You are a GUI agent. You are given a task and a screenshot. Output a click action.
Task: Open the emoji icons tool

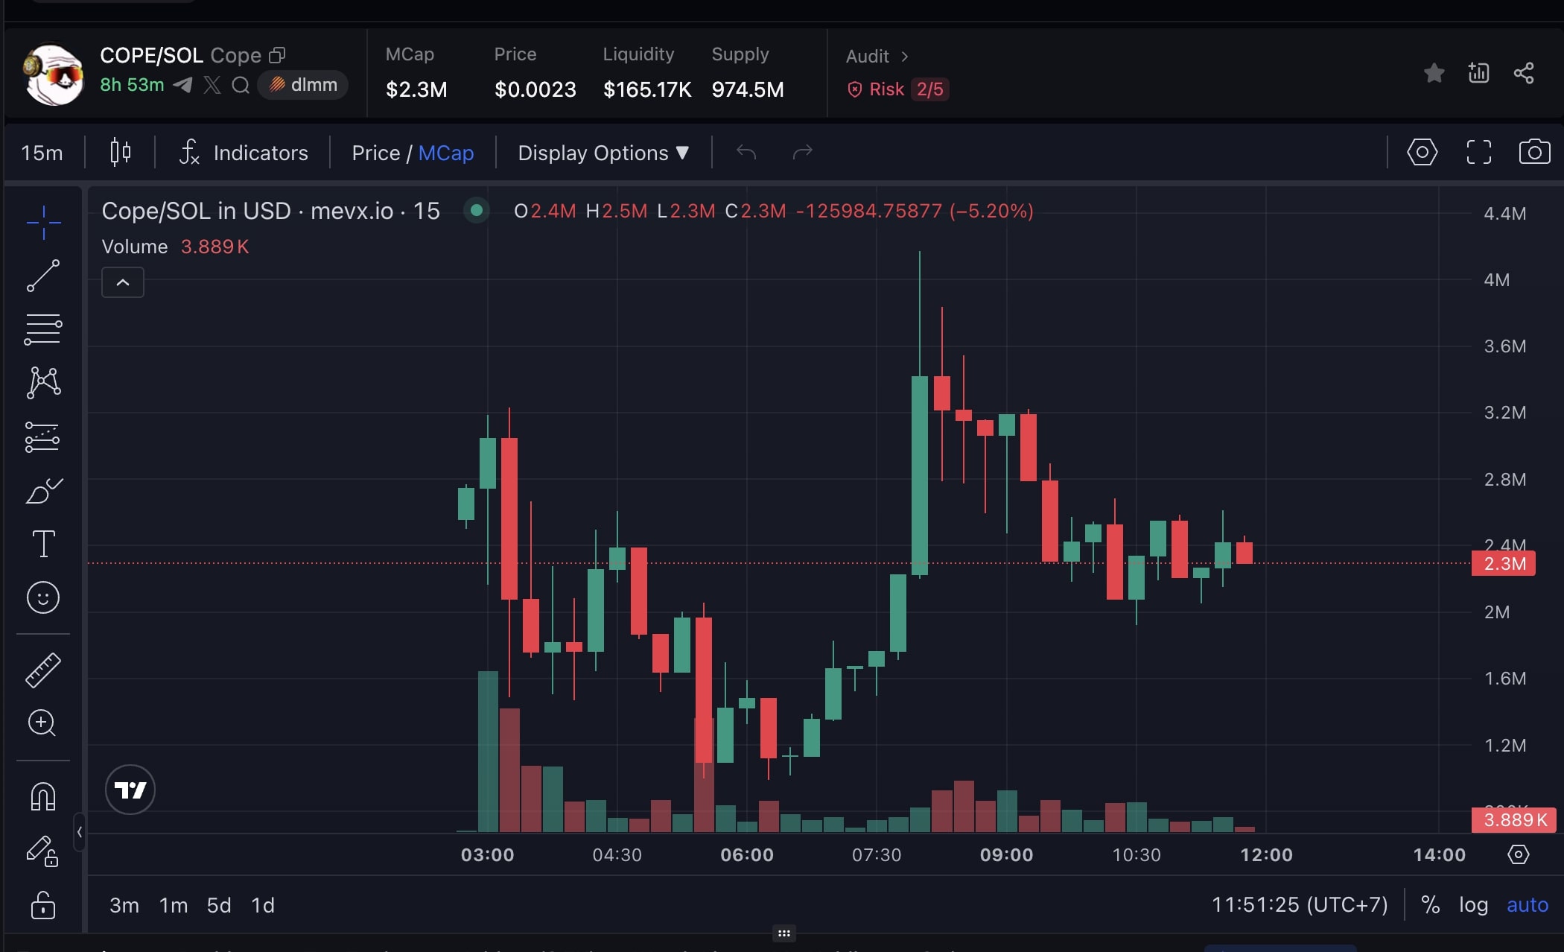pos(43,597)
